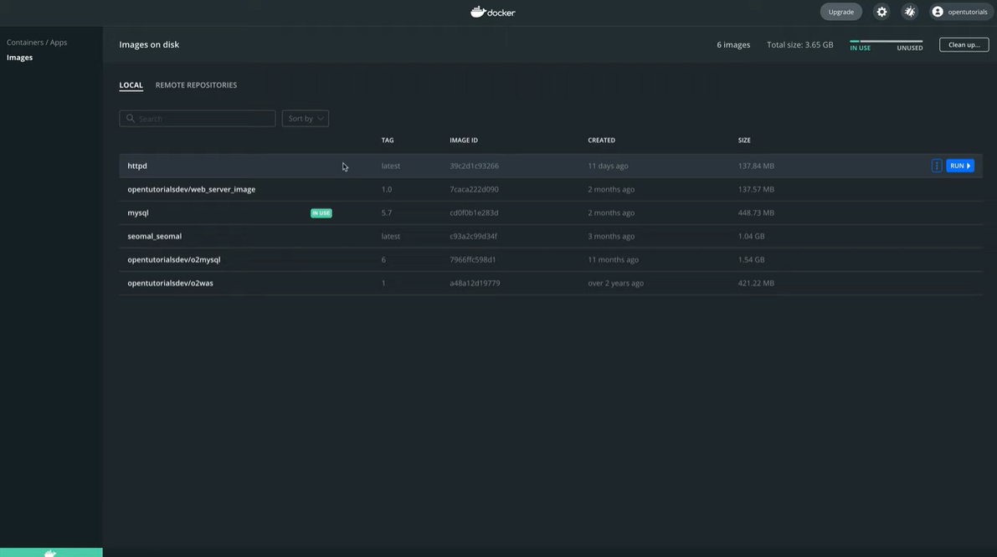Click the IN USE legend label
Screen dimensions: 997x557
coord(860,49)
